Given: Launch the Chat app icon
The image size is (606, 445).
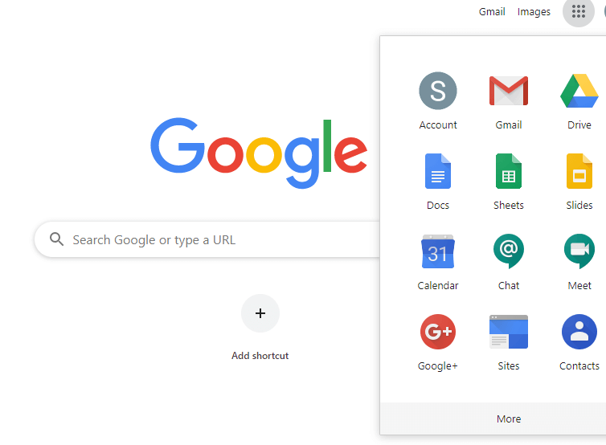Looking at the screenshot, I should (509, 251).
